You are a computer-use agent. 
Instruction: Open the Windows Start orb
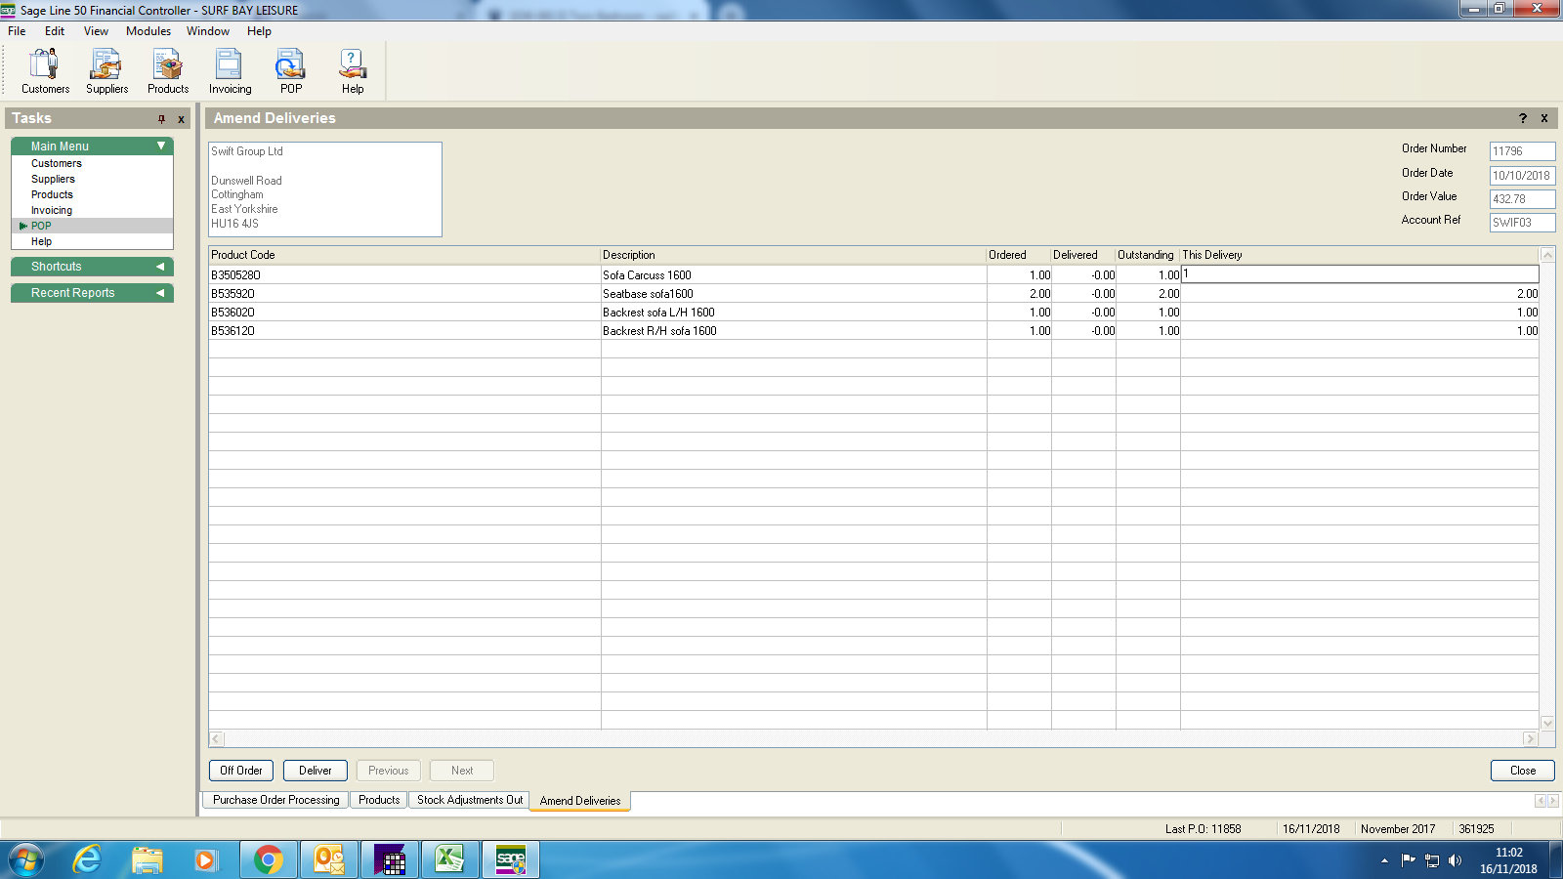tap(26, 859)
